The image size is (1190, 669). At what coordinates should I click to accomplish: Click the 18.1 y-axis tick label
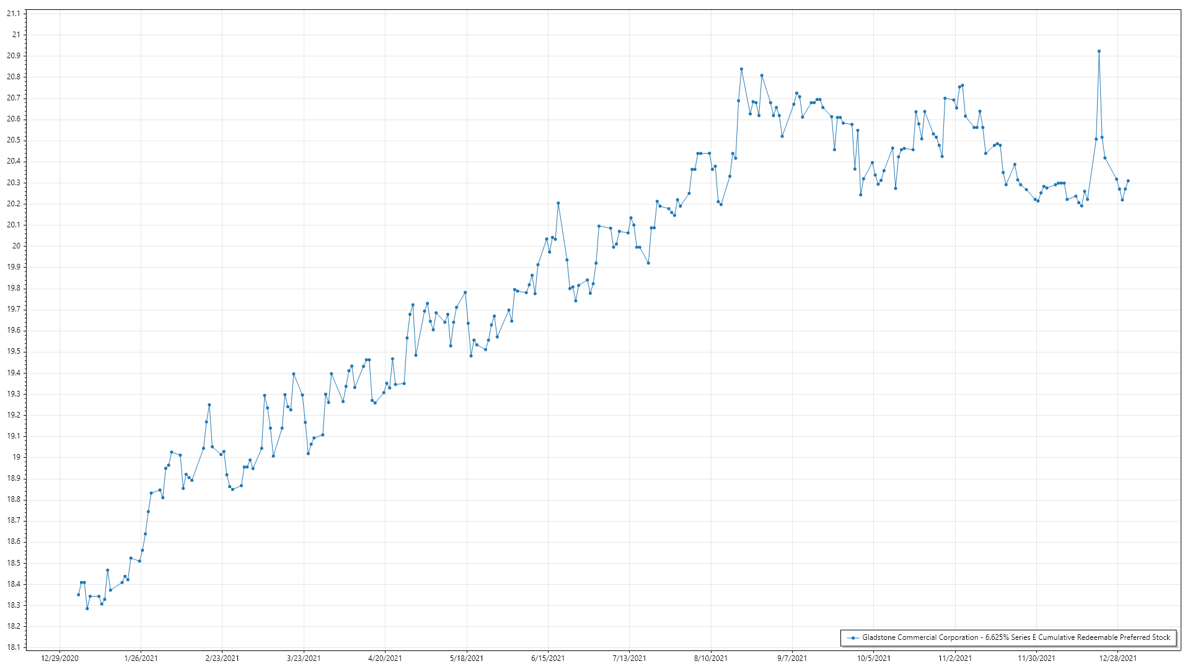tap(13, 647)
